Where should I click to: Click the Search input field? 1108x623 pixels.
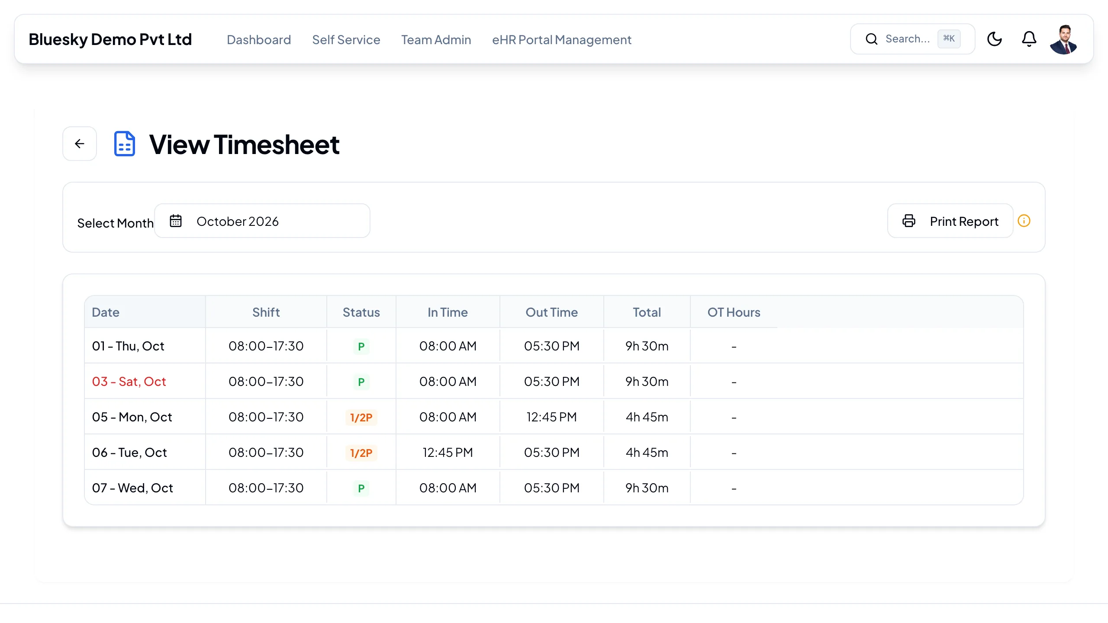coord(913,39)
